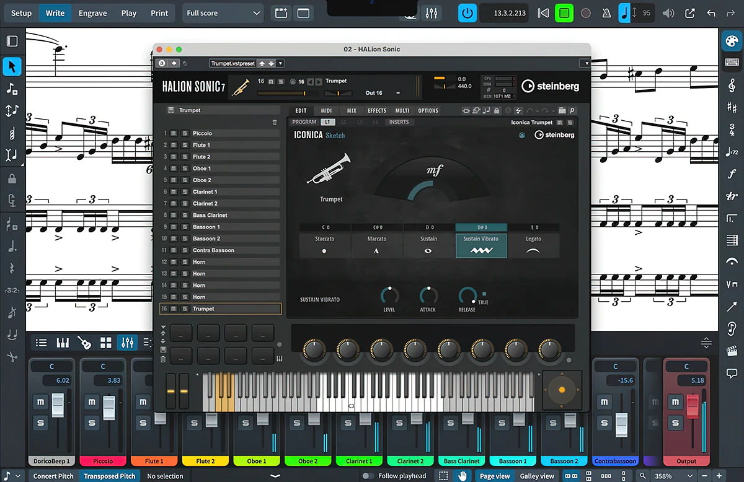The width and height of the screenshot is (744, 482).
Task: Switch to Concert Pitch
Action: point(53,476)
